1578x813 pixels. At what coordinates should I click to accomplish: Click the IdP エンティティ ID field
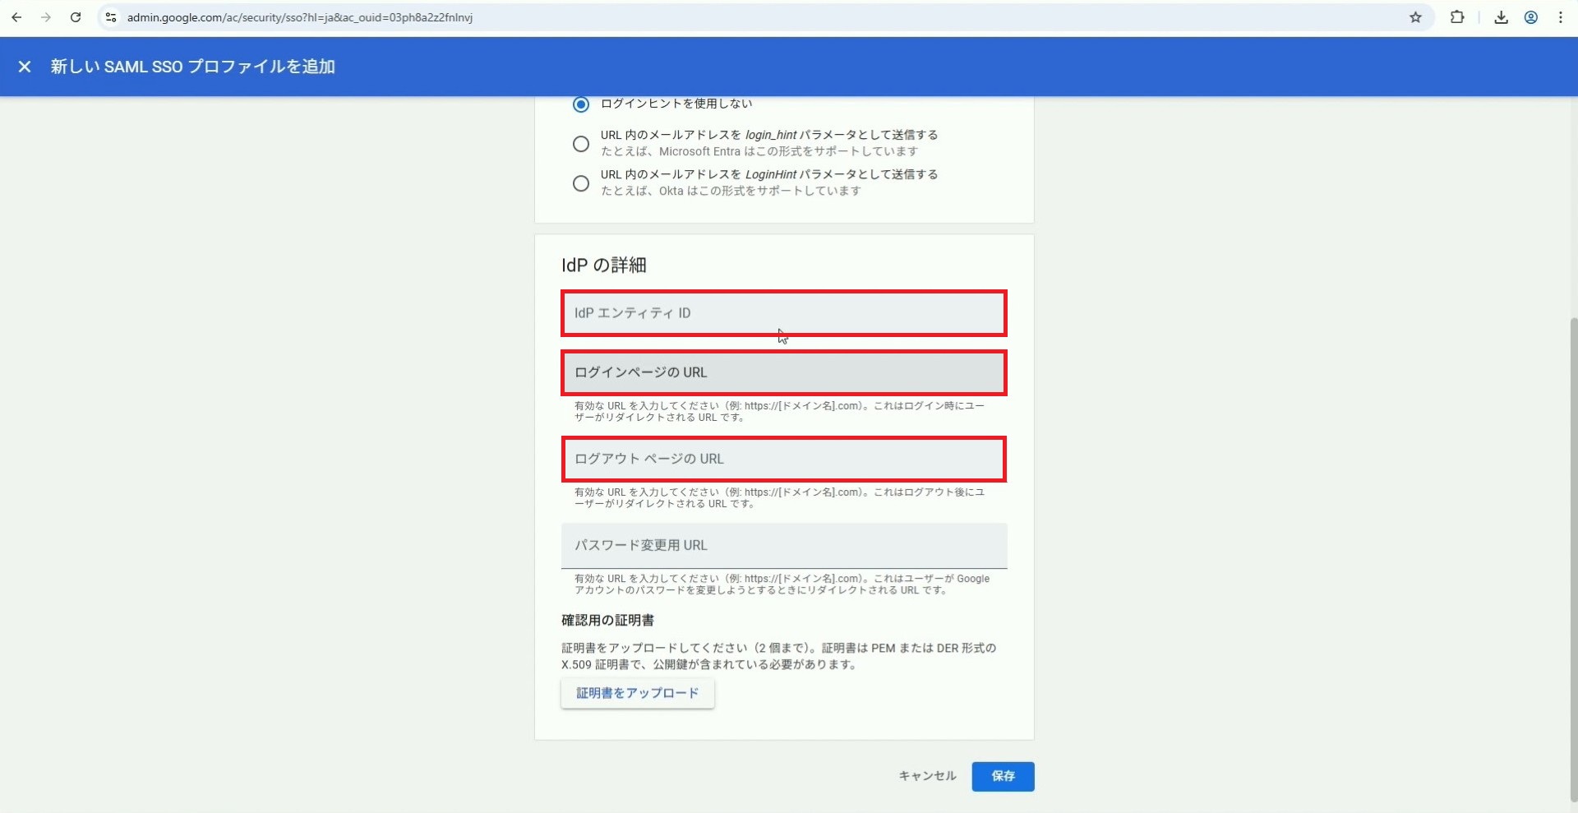(783, 313)
